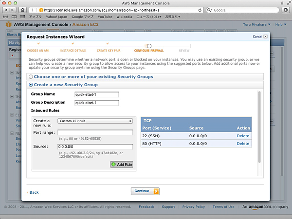Select existing Security Groups radio option

[31, 77]
